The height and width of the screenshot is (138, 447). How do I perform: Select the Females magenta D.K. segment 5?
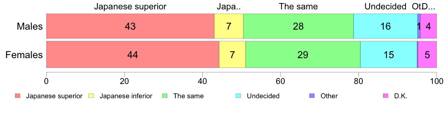click(427, 54)
